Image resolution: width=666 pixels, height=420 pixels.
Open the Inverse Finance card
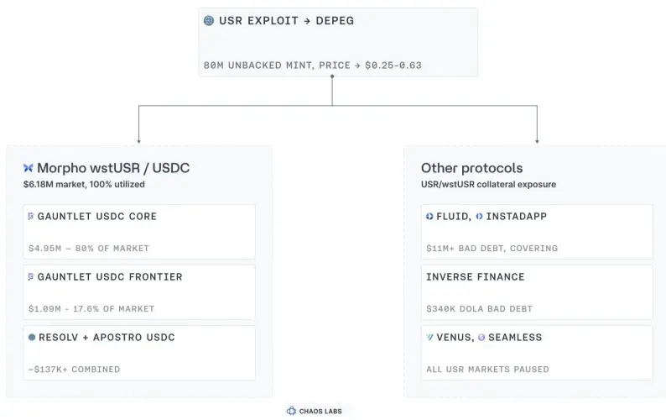coord(537,292)
